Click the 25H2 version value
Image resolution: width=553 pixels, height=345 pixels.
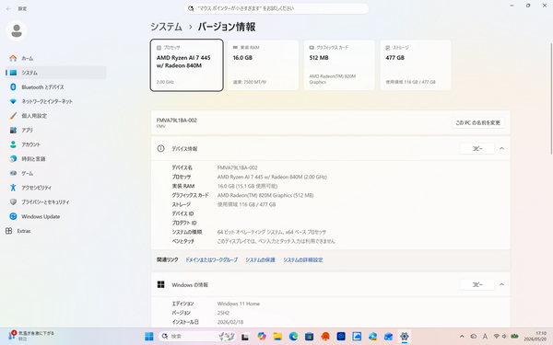[223, 313]
